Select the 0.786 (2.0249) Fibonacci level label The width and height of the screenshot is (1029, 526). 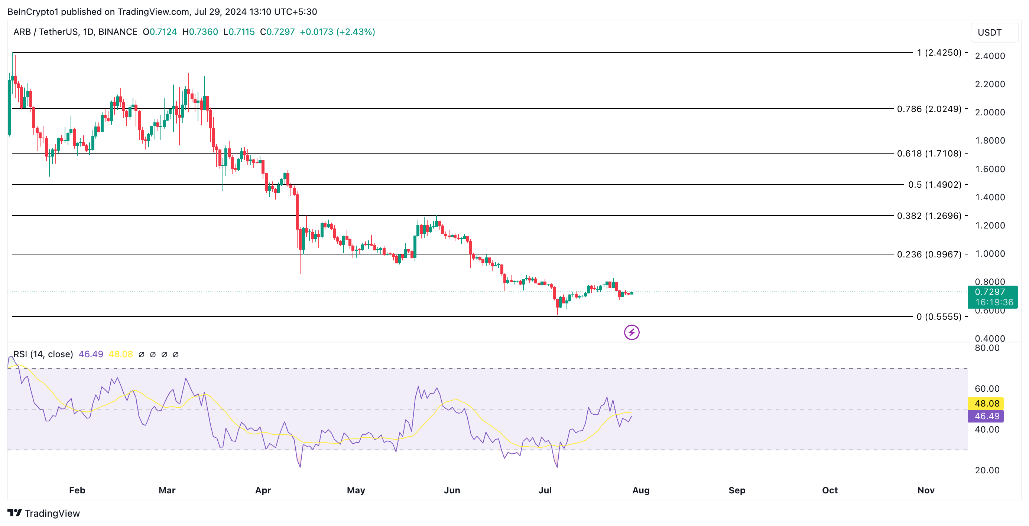929,109
